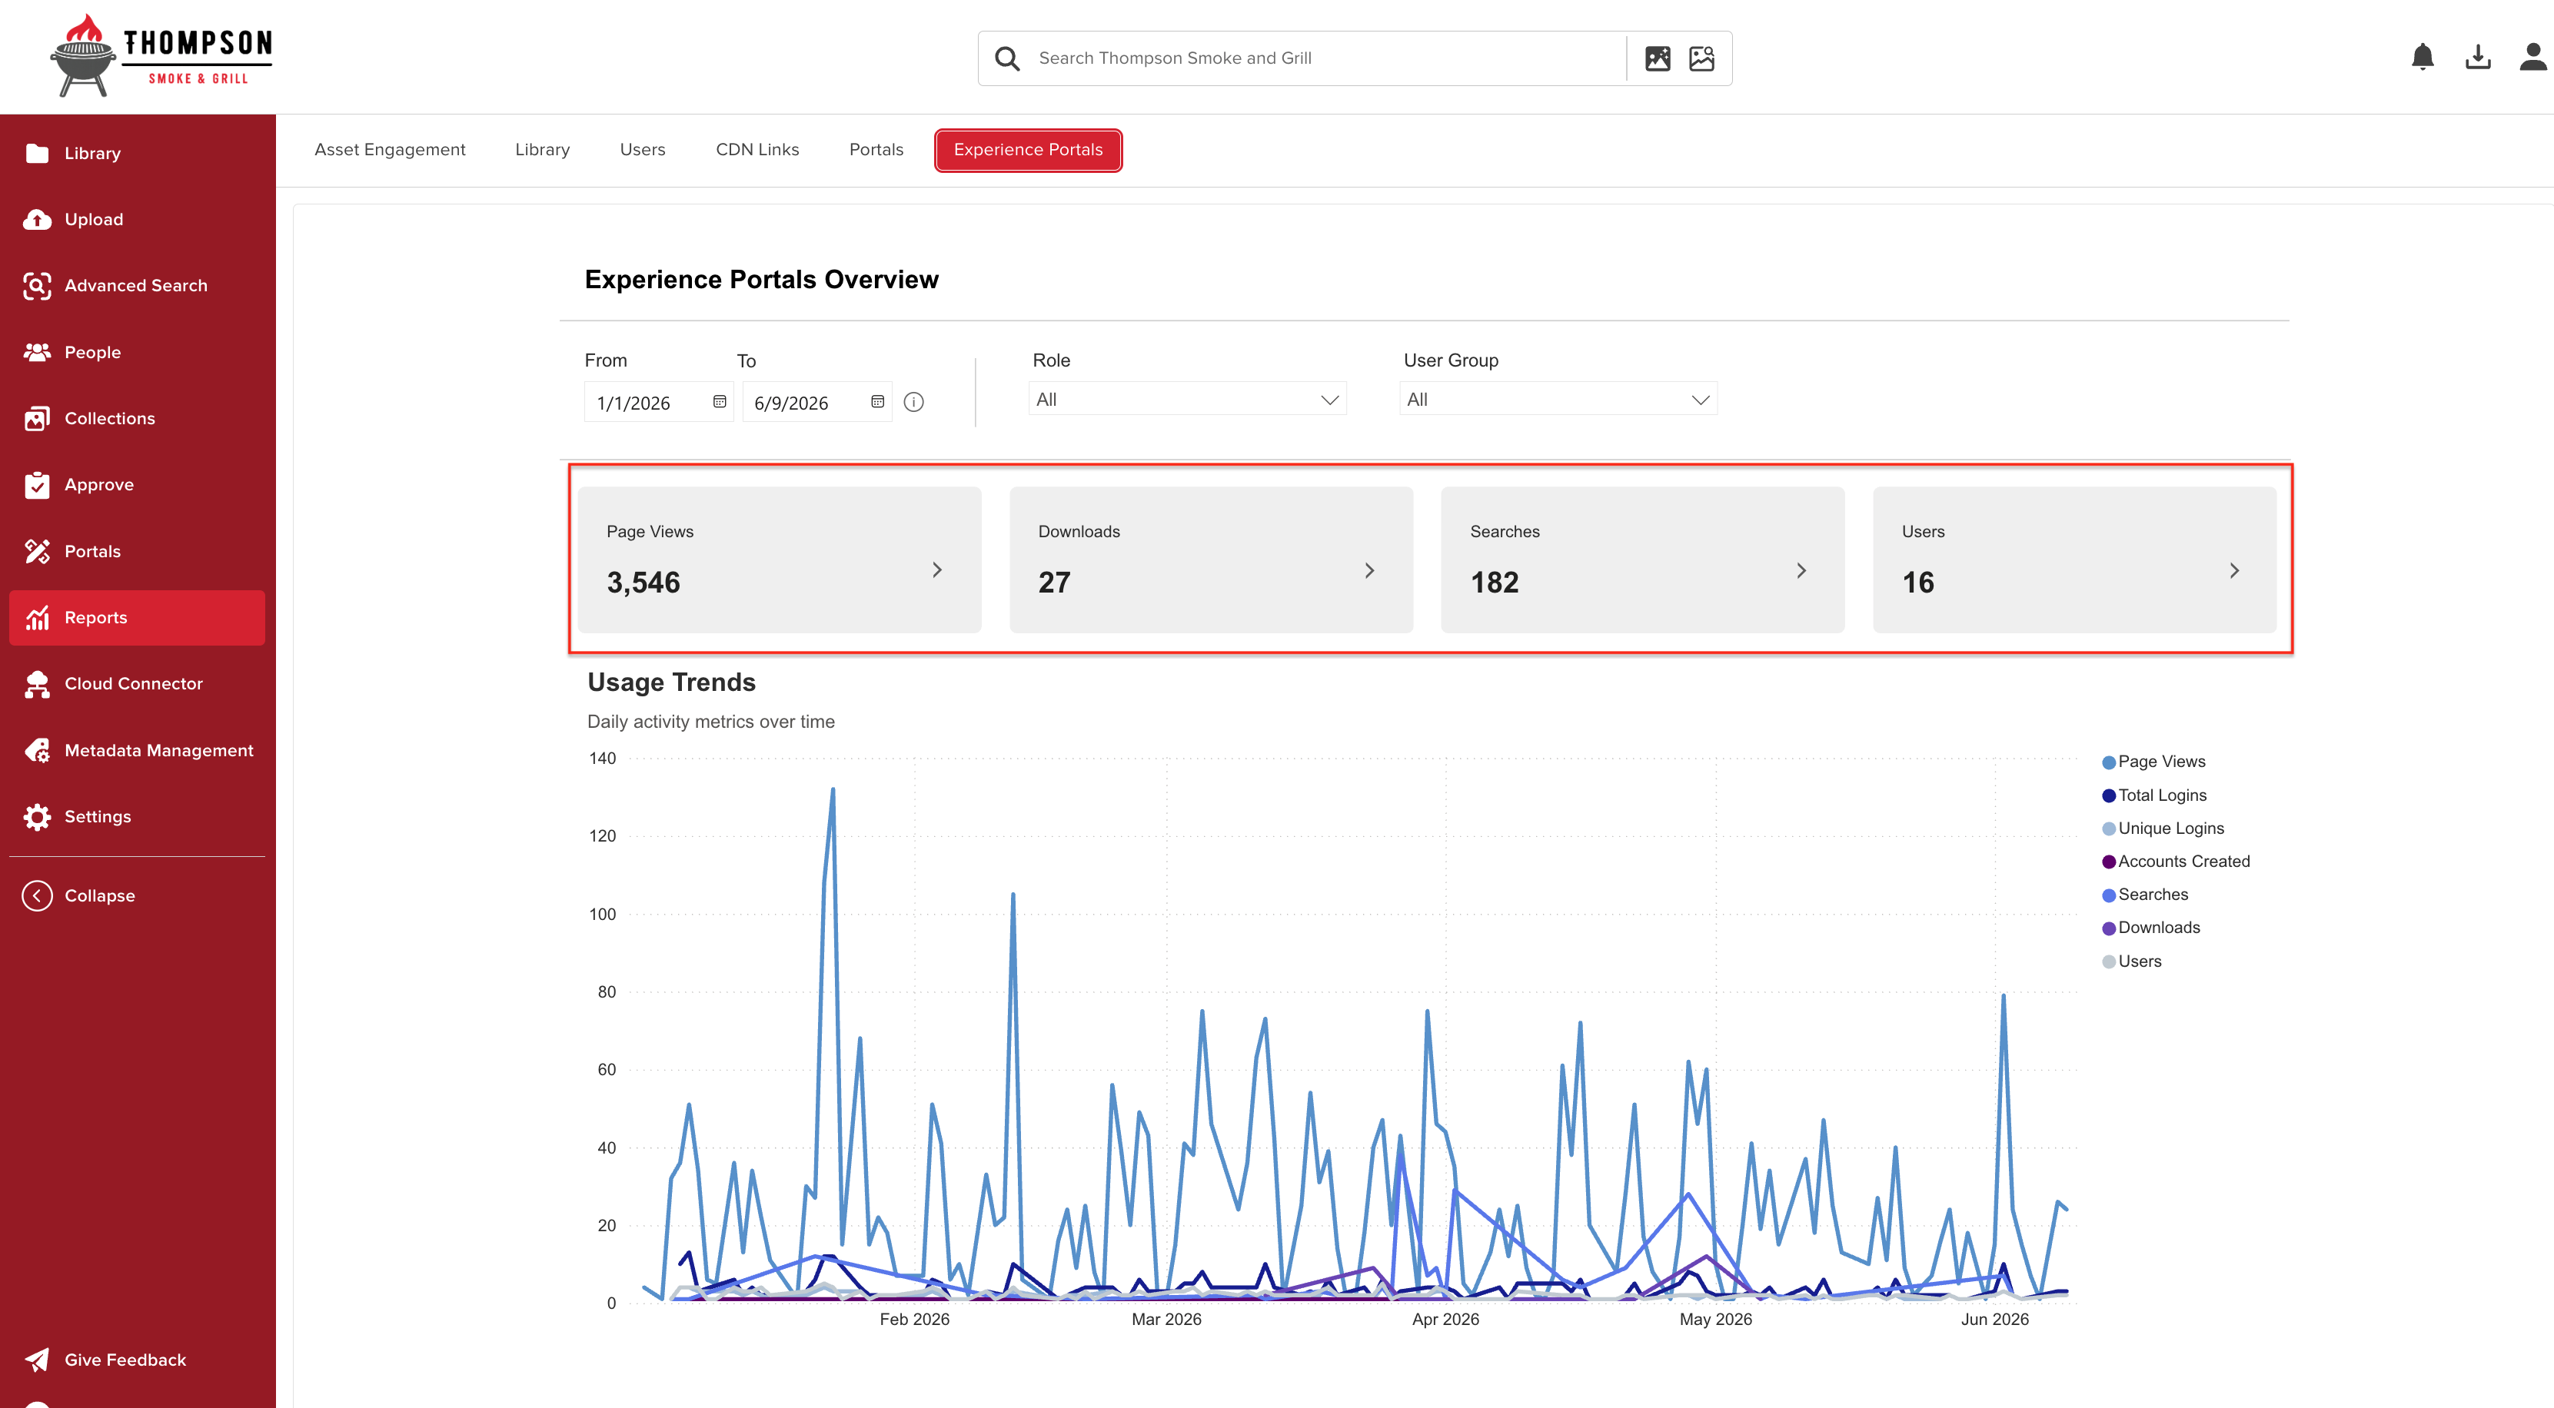Click Experience Portals Overview heading
Screen dimensions: 2554x1408
tap(761, 280)
